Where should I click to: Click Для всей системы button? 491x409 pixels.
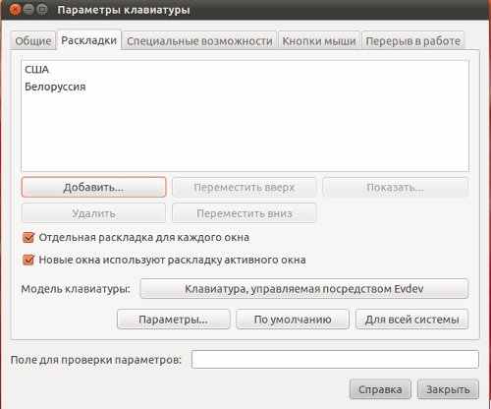tap(412, 319)
